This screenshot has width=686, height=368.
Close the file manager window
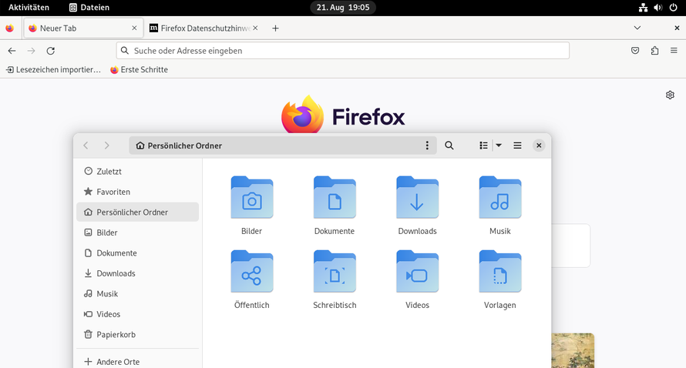(539, 146)
